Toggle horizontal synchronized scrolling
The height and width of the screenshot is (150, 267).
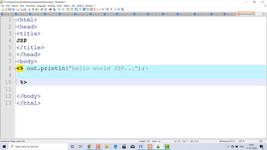[x=71, y=9]
